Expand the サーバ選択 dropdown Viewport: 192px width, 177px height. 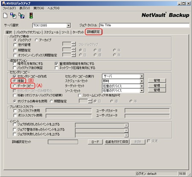click(68, 26)
